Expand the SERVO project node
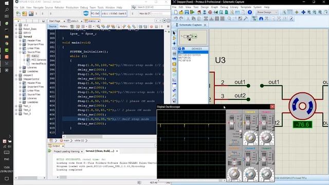The width and height of the screenshot is (329, 185). (x=16, y=33)
